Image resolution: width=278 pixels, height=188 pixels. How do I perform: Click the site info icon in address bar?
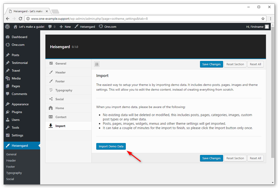28,19
